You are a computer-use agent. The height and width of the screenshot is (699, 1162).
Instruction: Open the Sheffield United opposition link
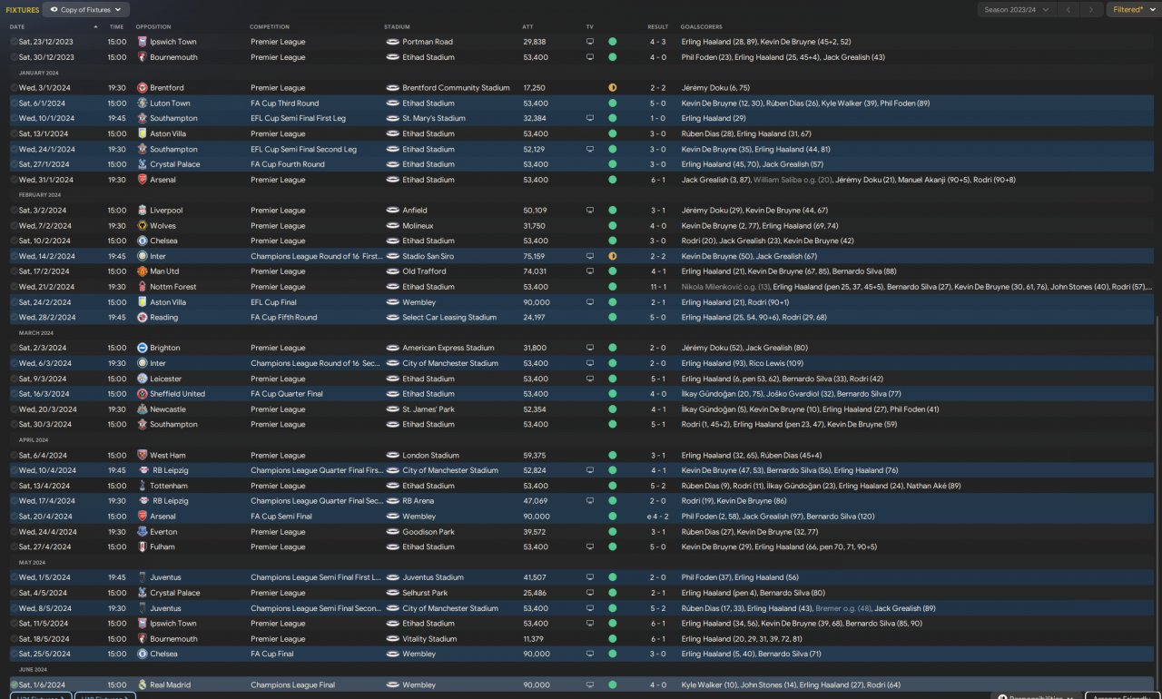pos(177,394)
